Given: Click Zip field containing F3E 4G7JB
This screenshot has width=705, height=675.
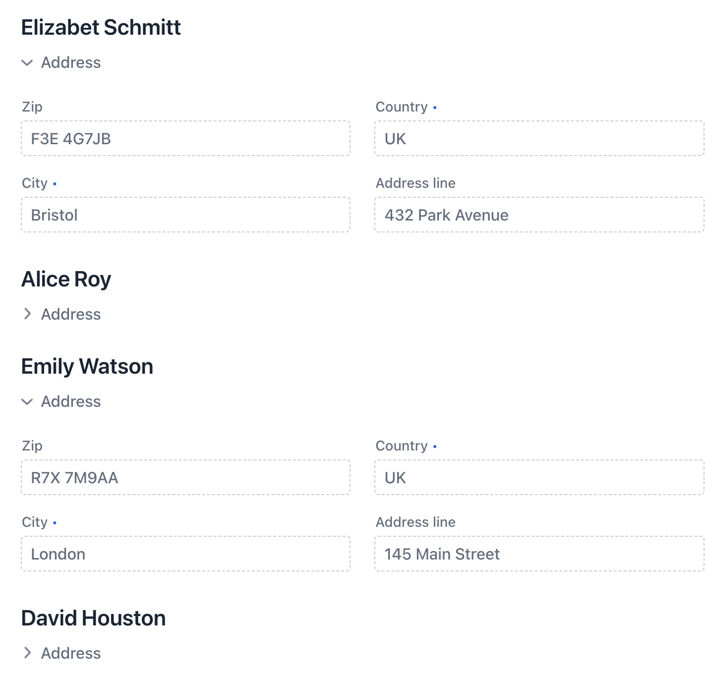Looking at the screenshot, I should click(x=185, y=139).
